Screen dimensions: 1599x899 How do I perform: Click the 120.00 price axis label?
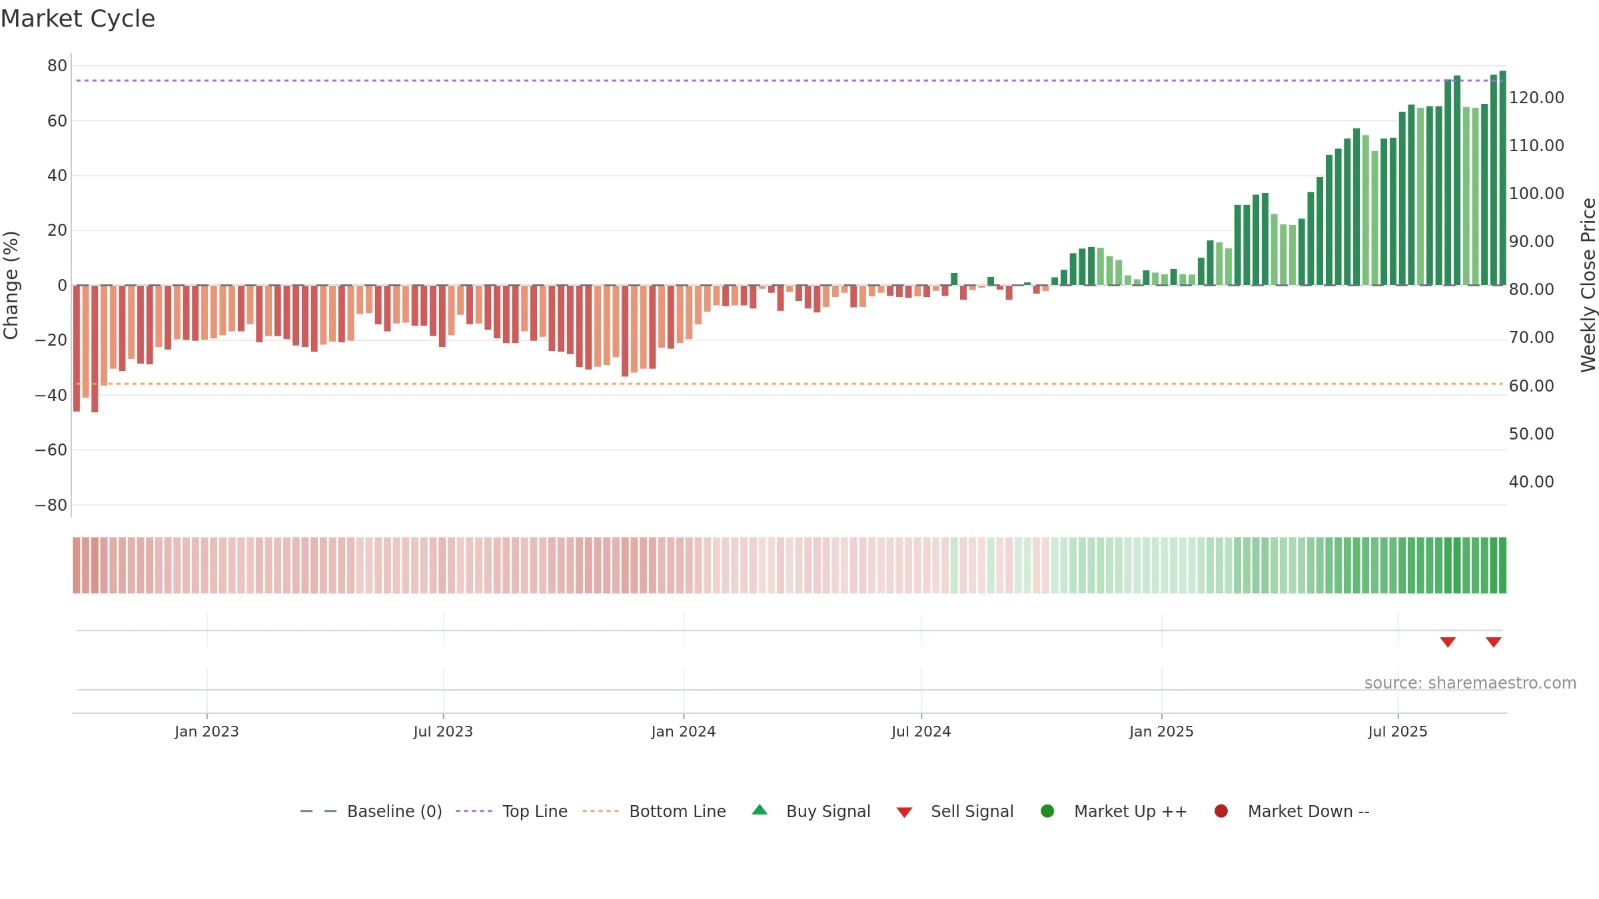point(1536,98)
